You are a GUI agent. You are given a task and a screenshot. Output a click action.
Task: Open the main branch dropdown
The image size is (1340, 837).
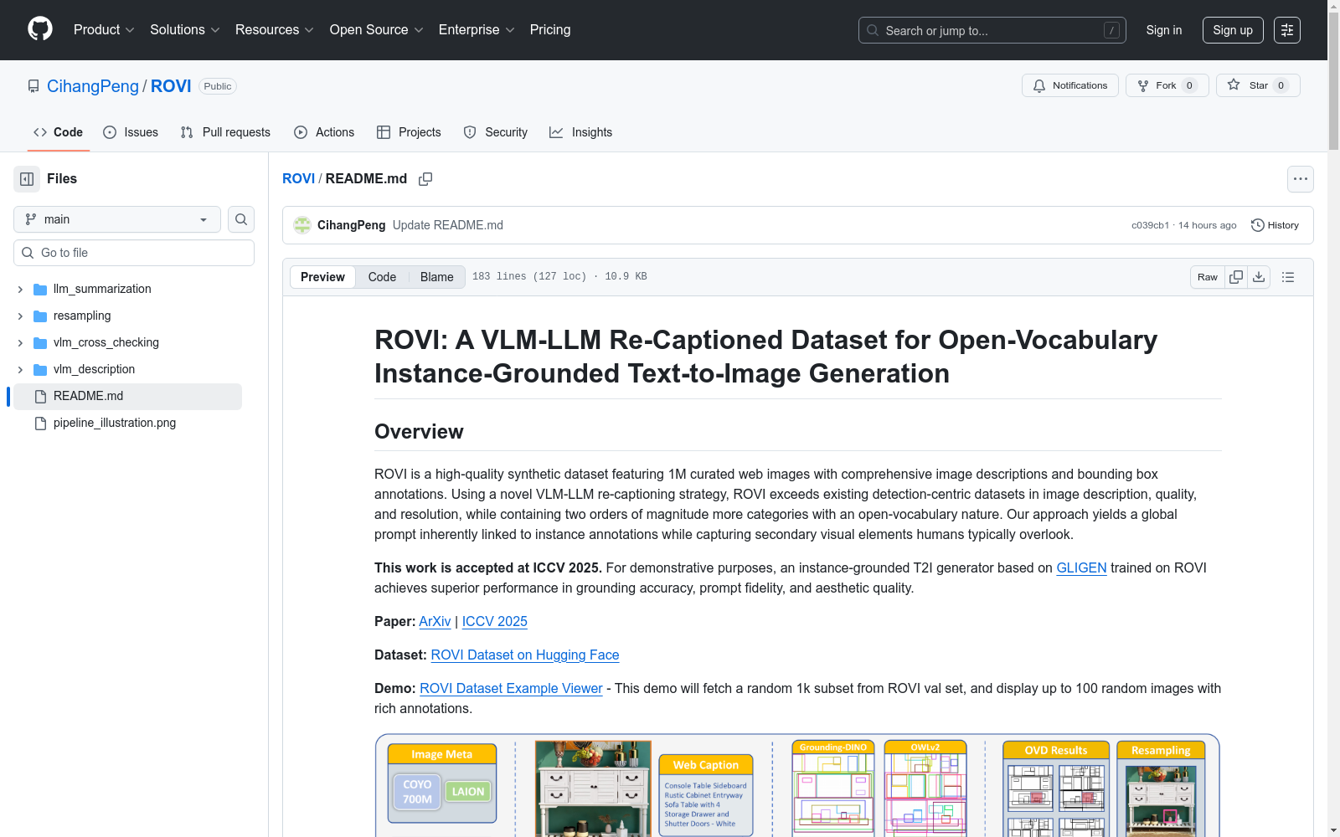click(x=117, y=219)
